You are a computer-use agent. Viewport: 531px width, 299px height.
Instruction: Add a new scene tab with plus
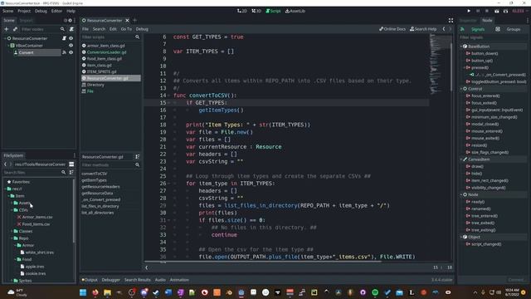click(x=134, y=20)
